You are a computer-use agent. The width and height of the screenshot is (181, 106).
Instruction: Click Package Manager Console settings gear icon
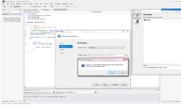tap(54, 92)
